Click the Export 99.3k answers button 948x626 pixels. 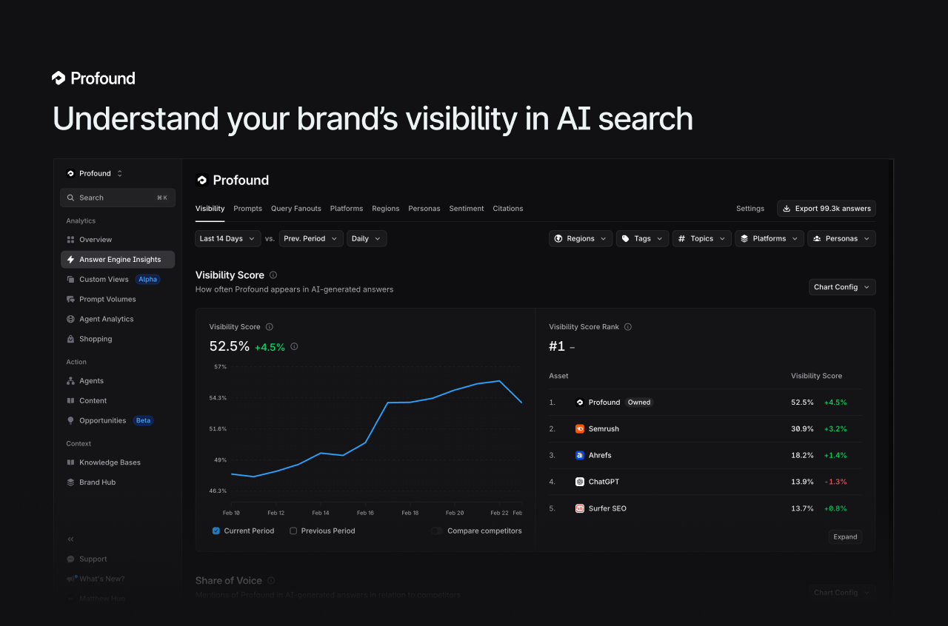tap(826, 208)
